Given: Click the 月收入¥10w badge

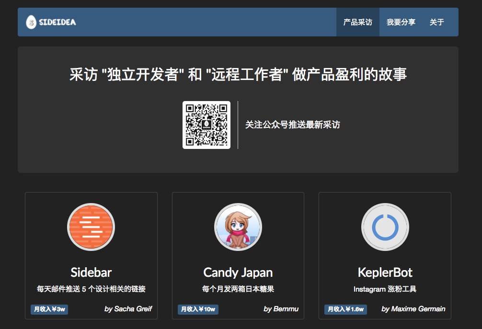Looking at the screenshot, I should point(198,309).
